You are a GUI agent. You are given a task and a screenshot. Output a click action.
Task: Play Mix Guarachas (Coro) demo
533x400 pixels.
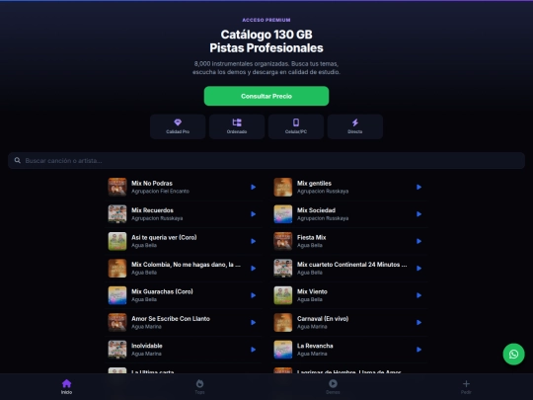(254, 295)
